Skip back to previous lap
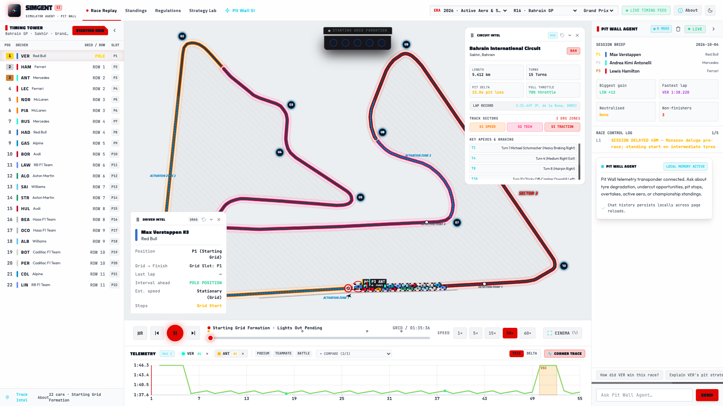 tap(157, 333)
